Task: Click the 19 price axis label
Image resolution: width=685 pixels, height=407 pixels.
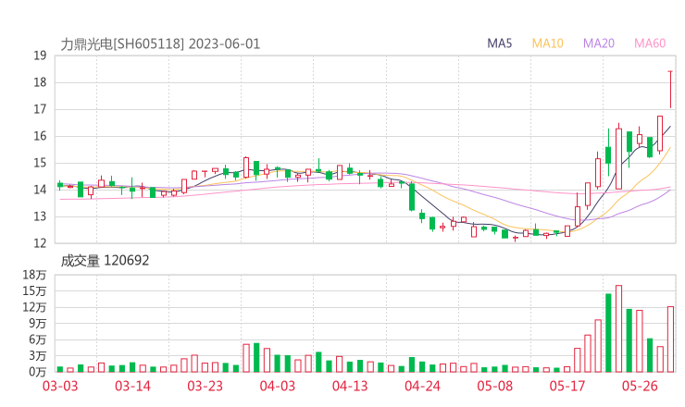Action: coord(40,55)
